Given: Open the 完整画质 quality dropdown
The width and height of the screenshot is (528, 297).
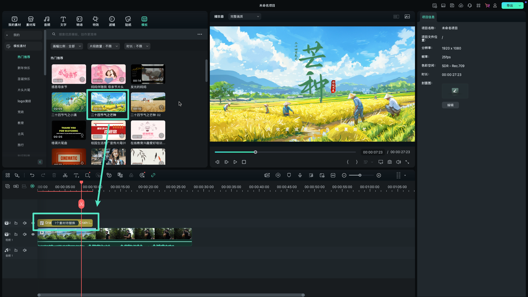Looking at the screenshot, I should coord(244,16).
